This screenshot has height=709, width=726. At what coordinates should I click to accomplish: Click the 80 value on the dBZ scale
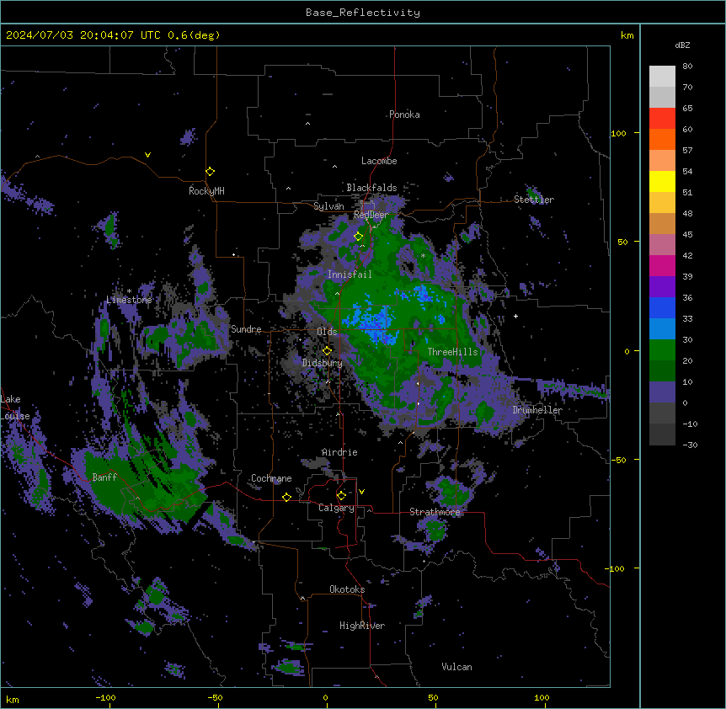[687, 66]
